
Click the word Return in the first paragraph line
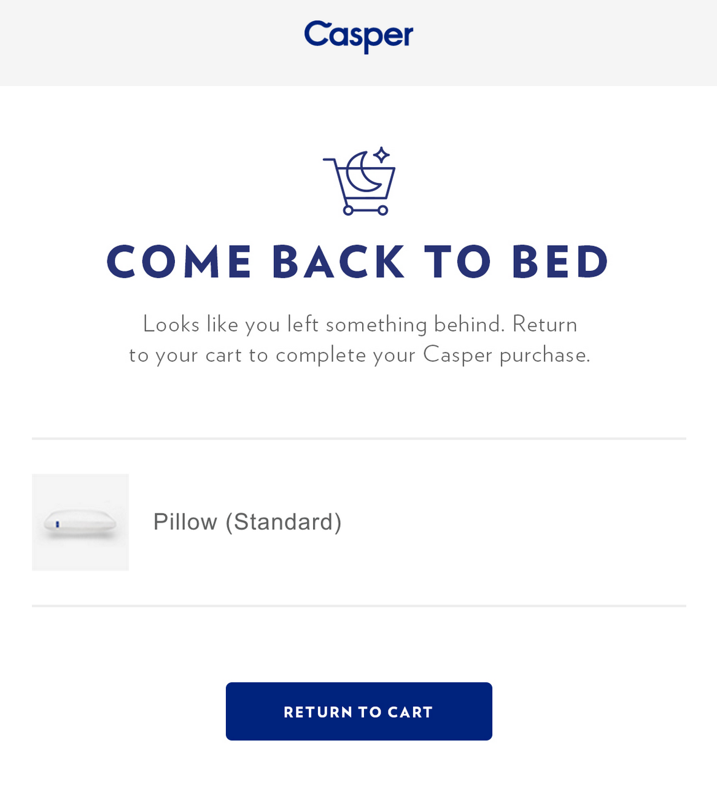tap(545, 324)
